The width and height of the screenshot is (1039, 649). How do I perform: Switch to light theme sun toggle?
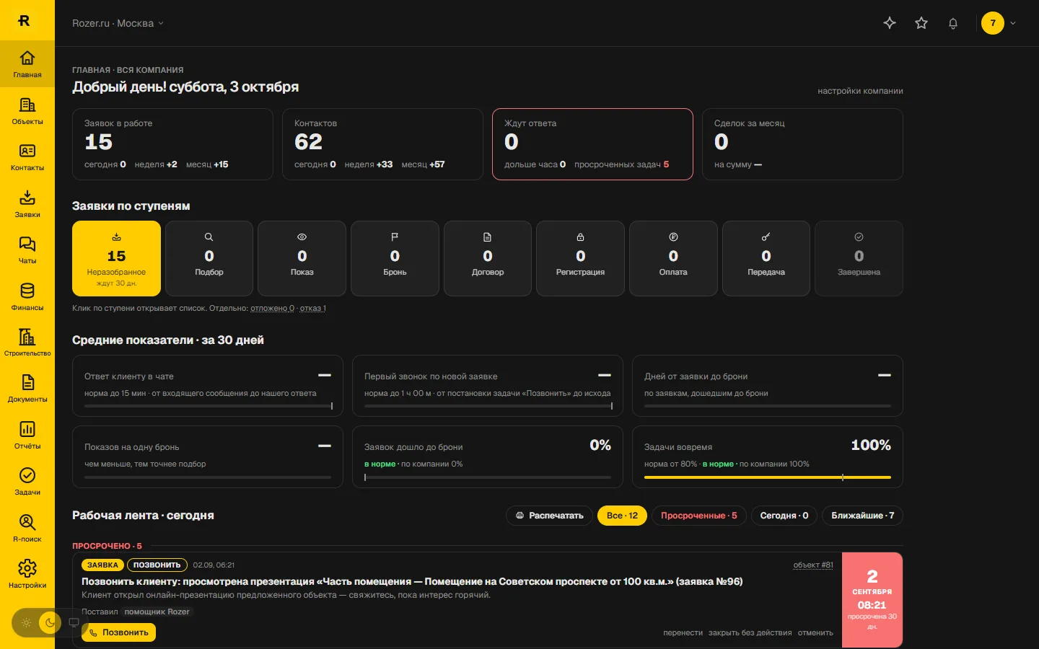click(x=26, y=622)
